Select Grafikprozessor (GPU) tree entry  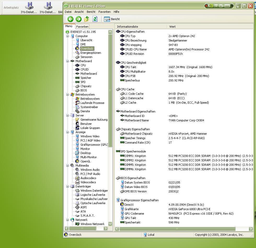(x=94, y=145)
